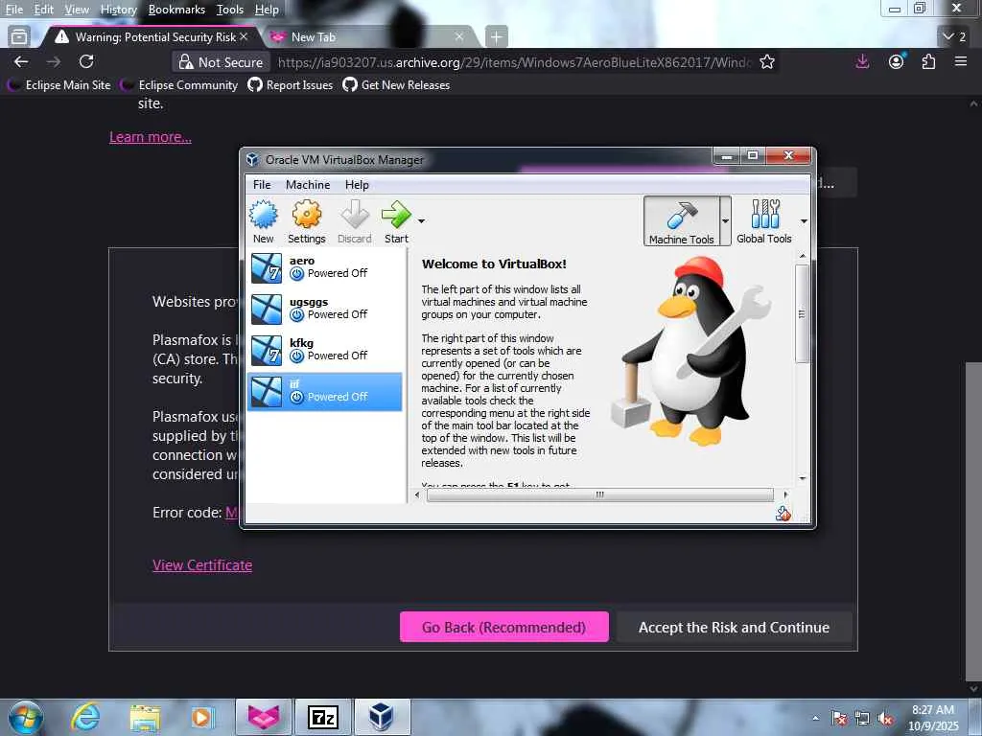
Task: Click the muted volume tray icon
Action: coord(885,719)
